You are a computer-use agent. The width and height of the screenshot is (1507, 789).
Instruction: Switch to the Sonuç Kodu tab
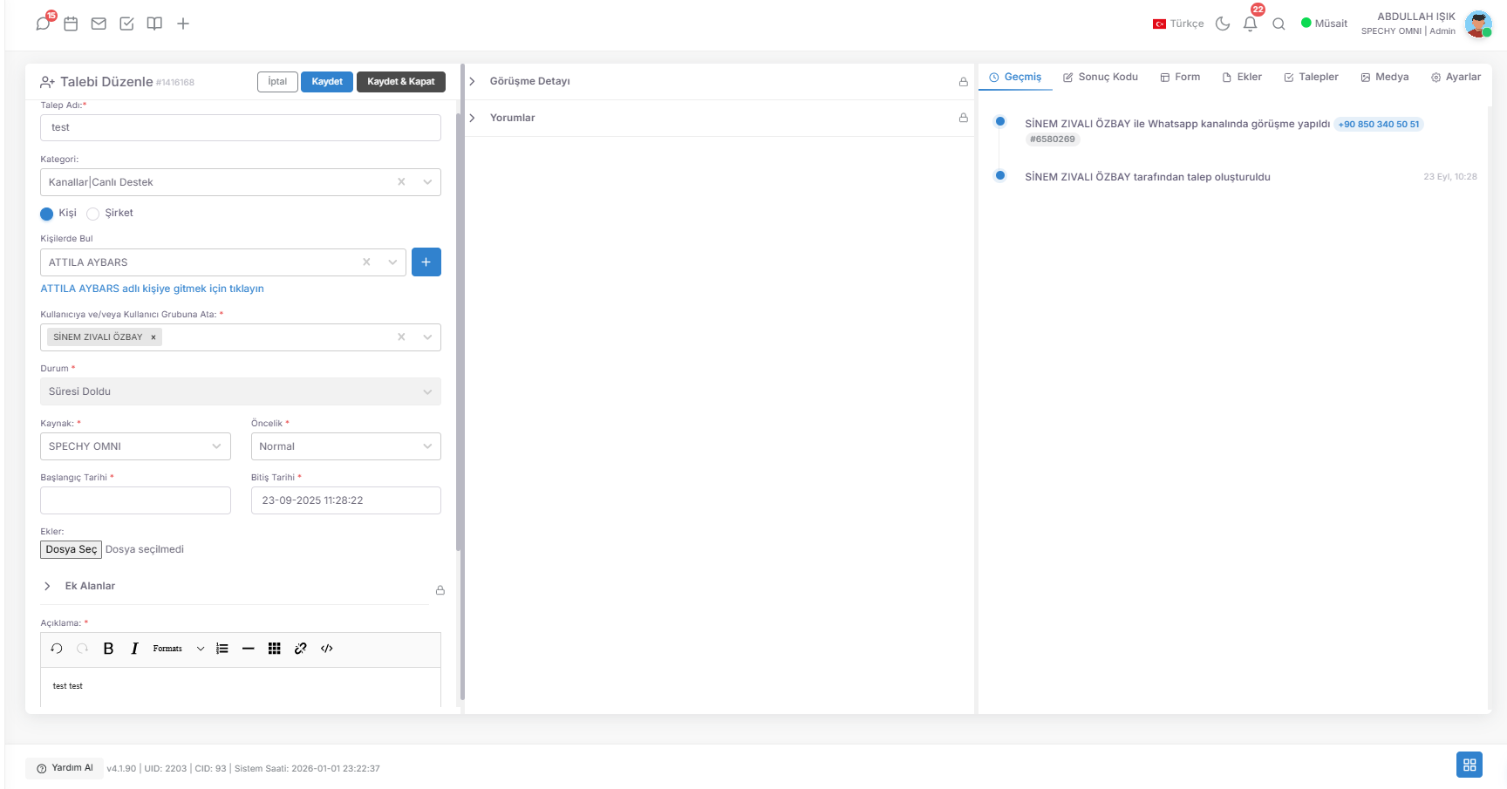pyautogui.click(x=1101, y=77)
